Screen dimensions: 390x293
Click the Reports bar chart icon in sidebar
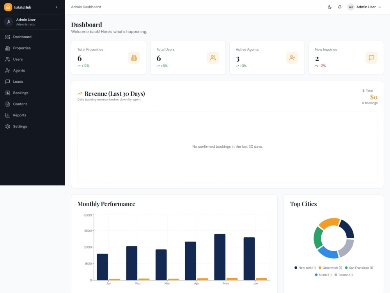tap(7, 115)
